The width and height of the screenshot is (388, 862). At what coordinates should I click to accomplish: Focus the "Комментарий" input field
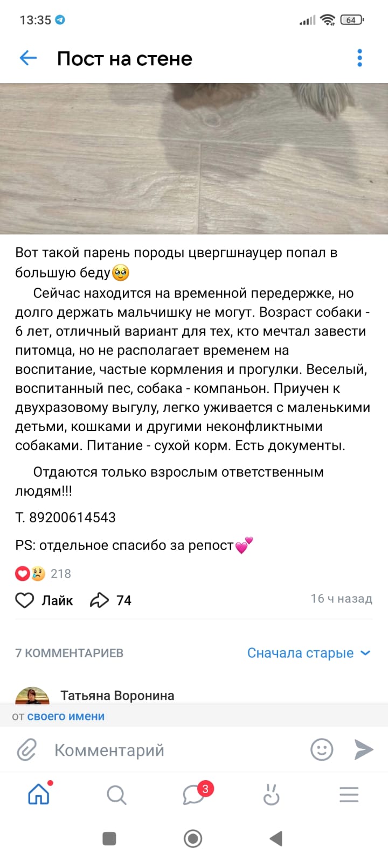tap(172, 750)
